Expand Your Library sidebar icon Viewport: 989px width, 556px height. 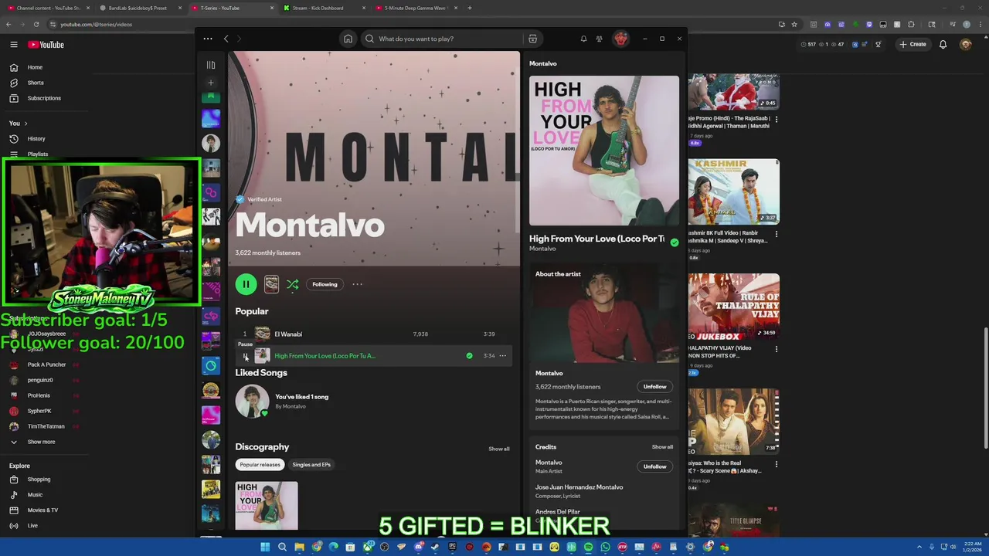[x=211, y=65]
